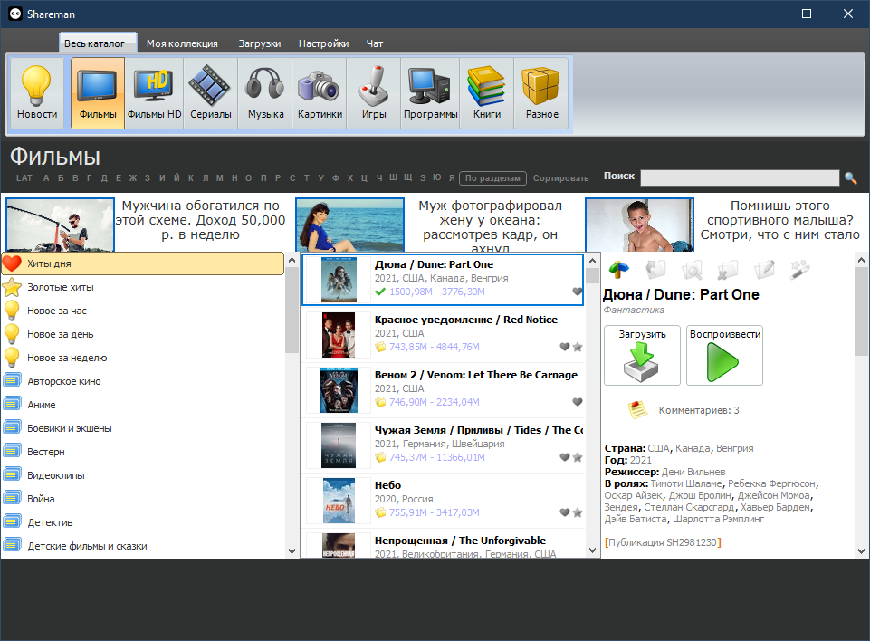
Task: Open the Программы computer category
Action: pos(430,92)
